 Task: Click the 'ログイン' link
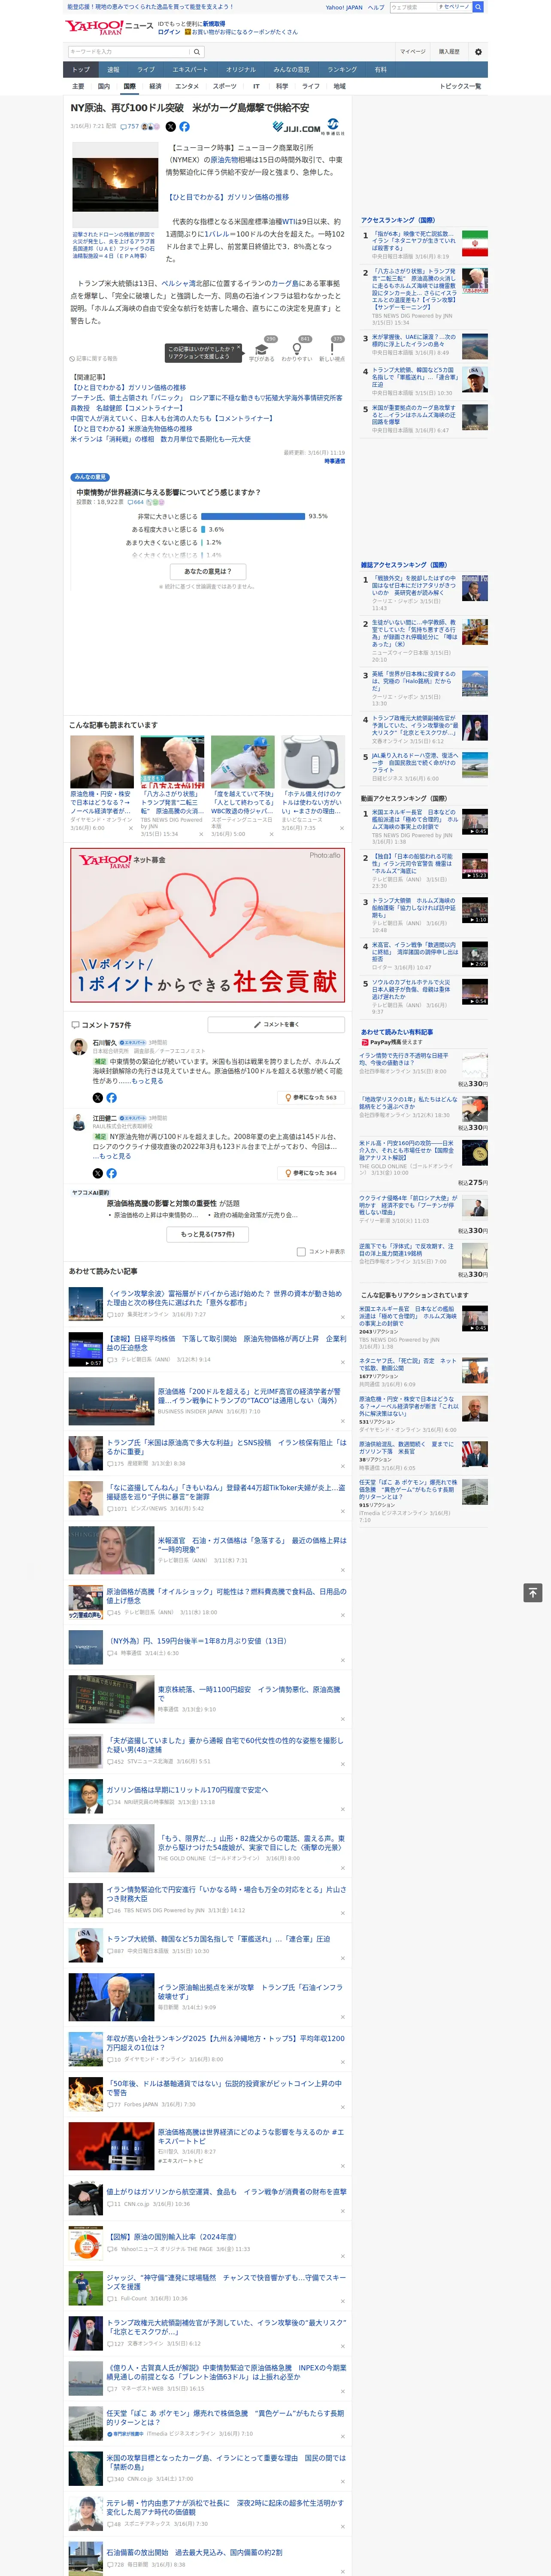[169, 32]
